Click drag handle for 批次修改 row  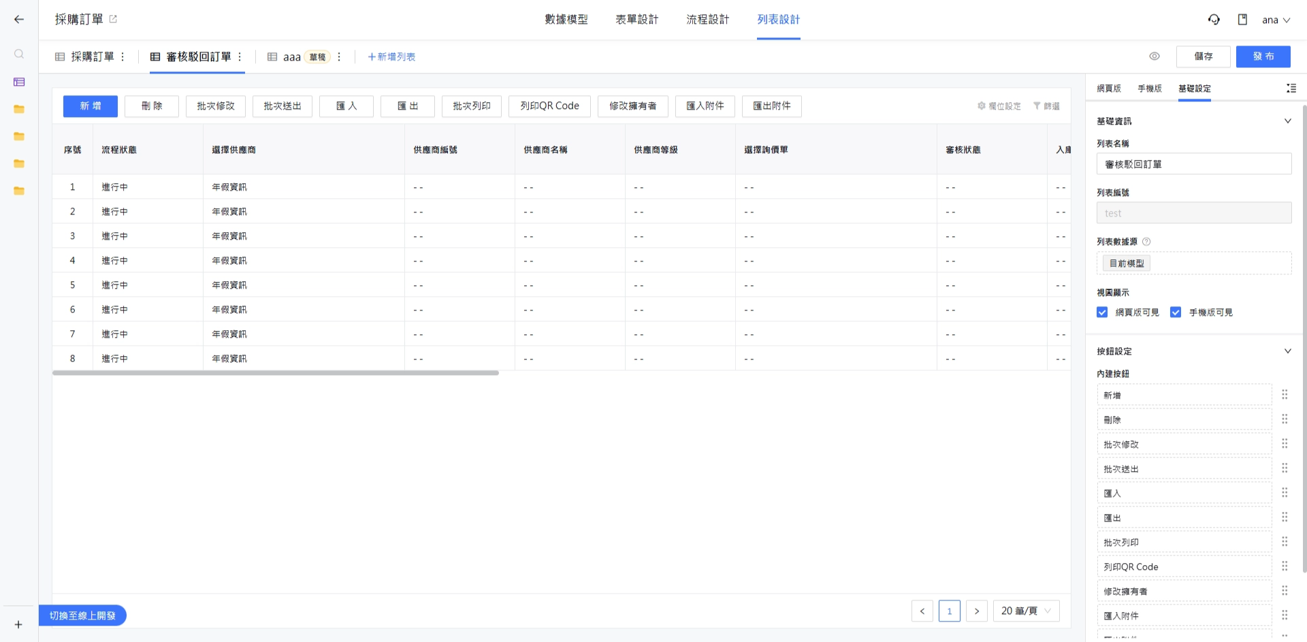click(1285, 443)
